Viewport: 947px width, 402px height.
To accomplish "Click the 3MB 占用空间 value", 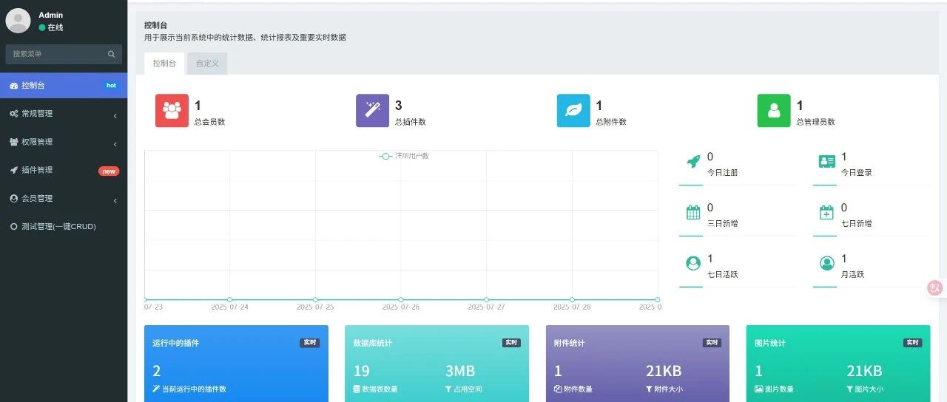I will (460, 371).
